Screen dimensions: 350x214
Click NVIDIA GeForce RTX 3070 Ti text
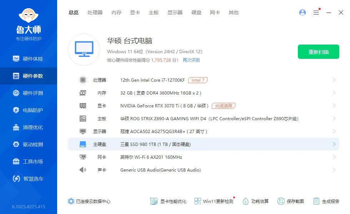[164, 106]
